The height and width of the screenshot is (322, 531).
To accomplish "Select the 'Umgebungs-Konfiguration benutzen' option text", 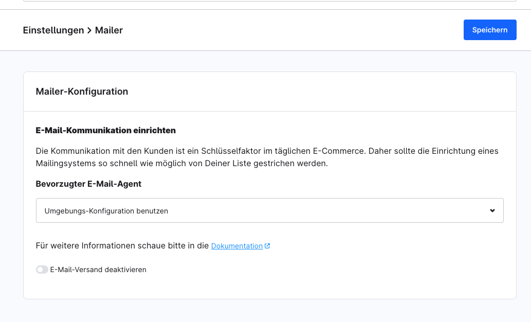I will click(x=106, y=211).
